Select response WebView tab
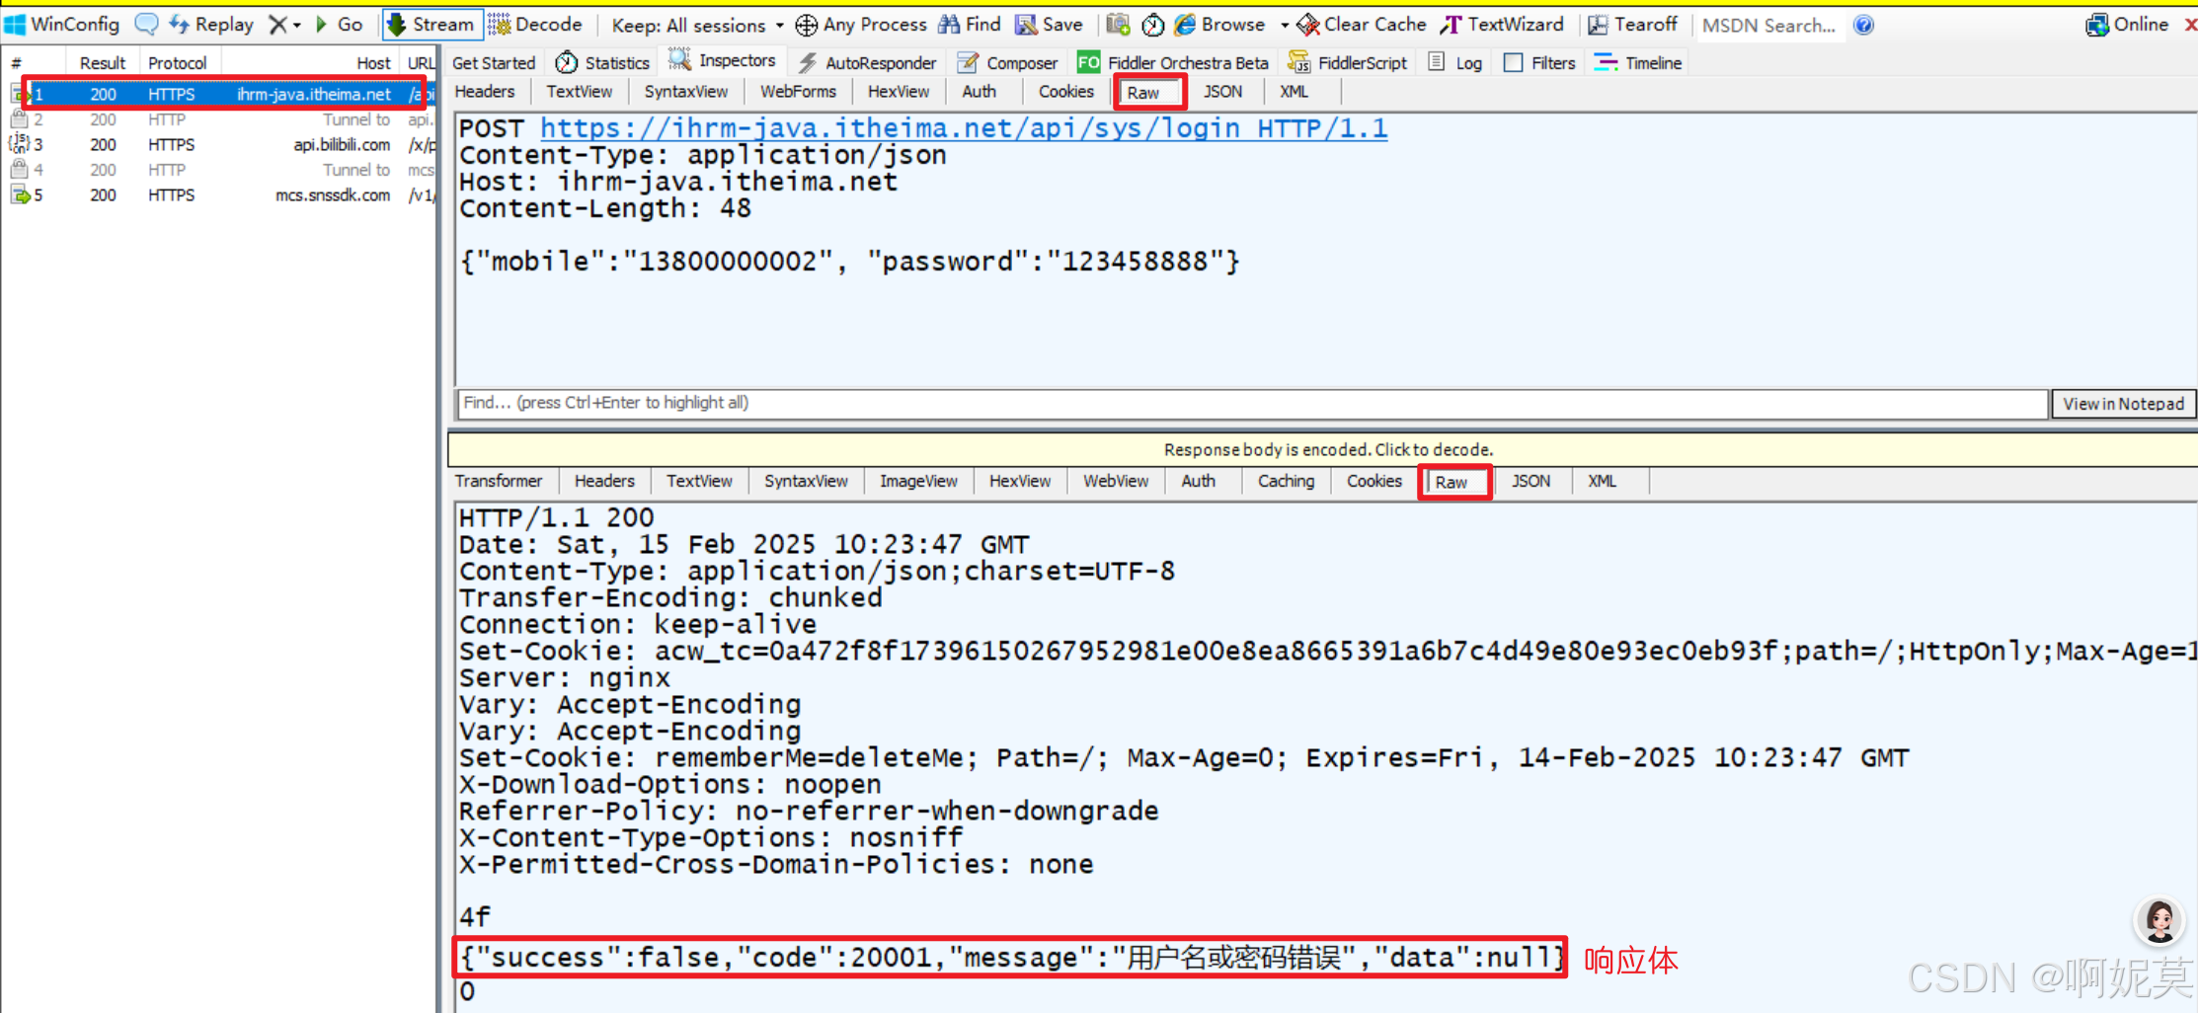The width and height of the screenshot is (2198, 1013). pyautogui.click(x=1116, y=482)
